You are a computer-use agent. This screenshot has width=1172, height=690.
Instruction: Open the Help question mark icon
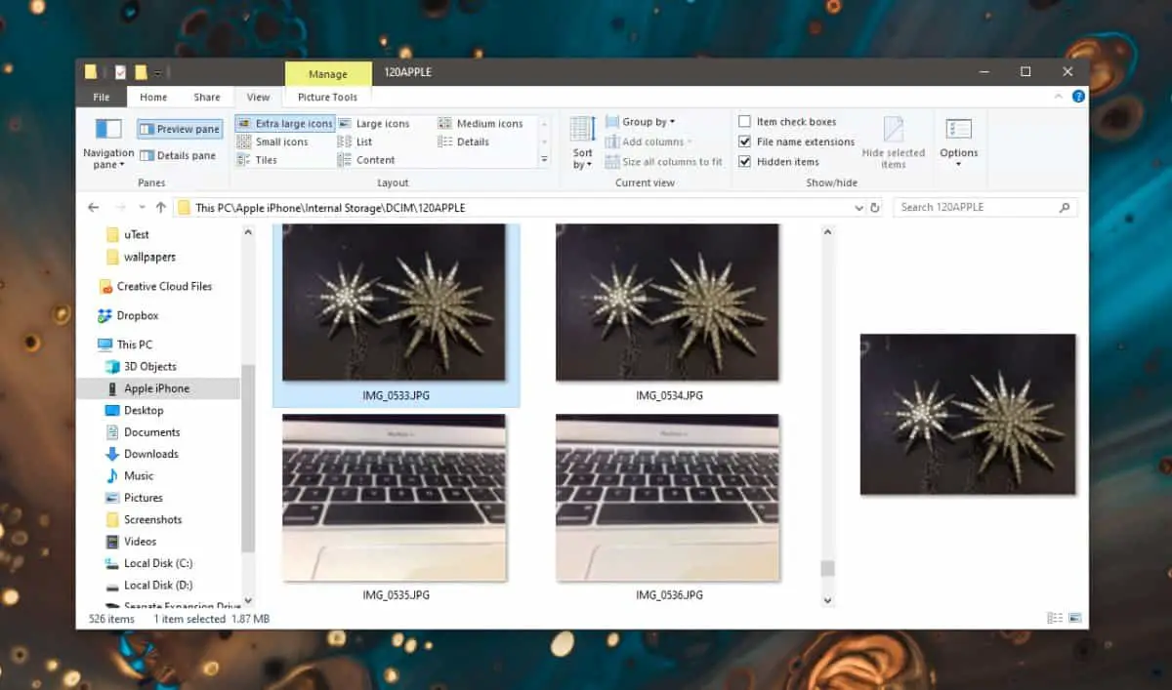(1078, 97)
